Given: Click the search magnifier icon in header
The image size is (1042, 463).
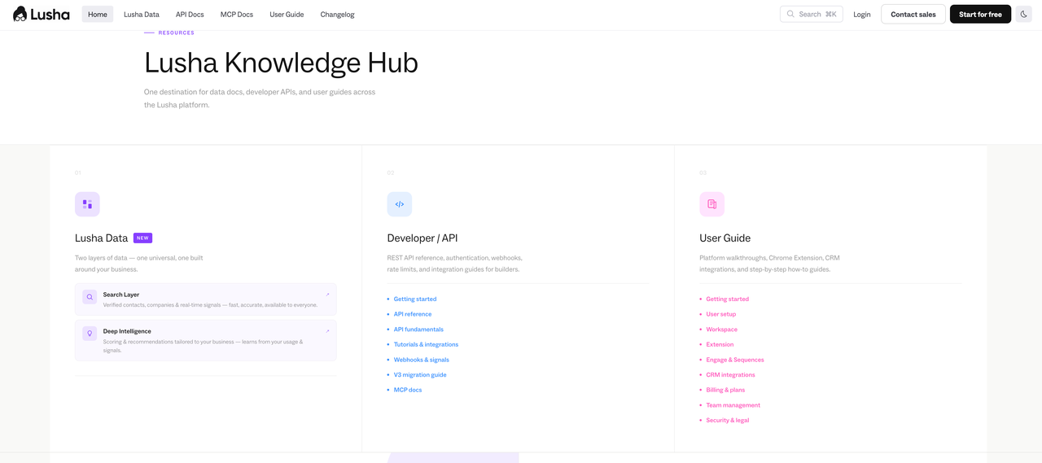Looking at the screenshot, I should click(x=790, y=14).
